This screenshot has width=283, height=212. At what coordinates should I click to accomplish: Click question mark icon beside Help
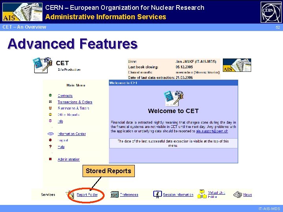tap(50, 146)
